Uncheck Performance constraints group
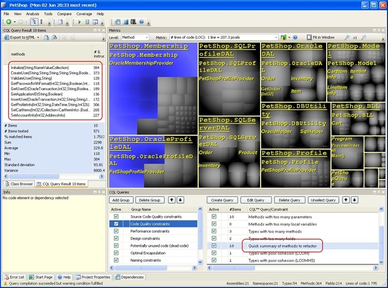Viewport: 388px width, 288px height. [x=116, y=231]
